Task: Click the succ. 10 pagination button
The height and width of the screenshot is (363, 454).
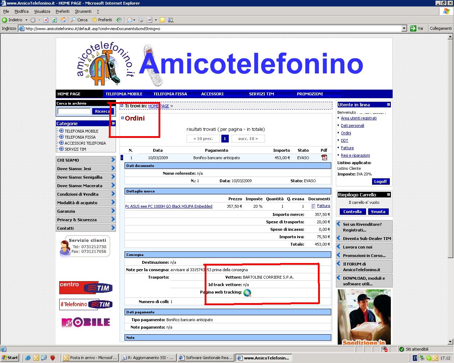Action: click(x=248, y=139)
